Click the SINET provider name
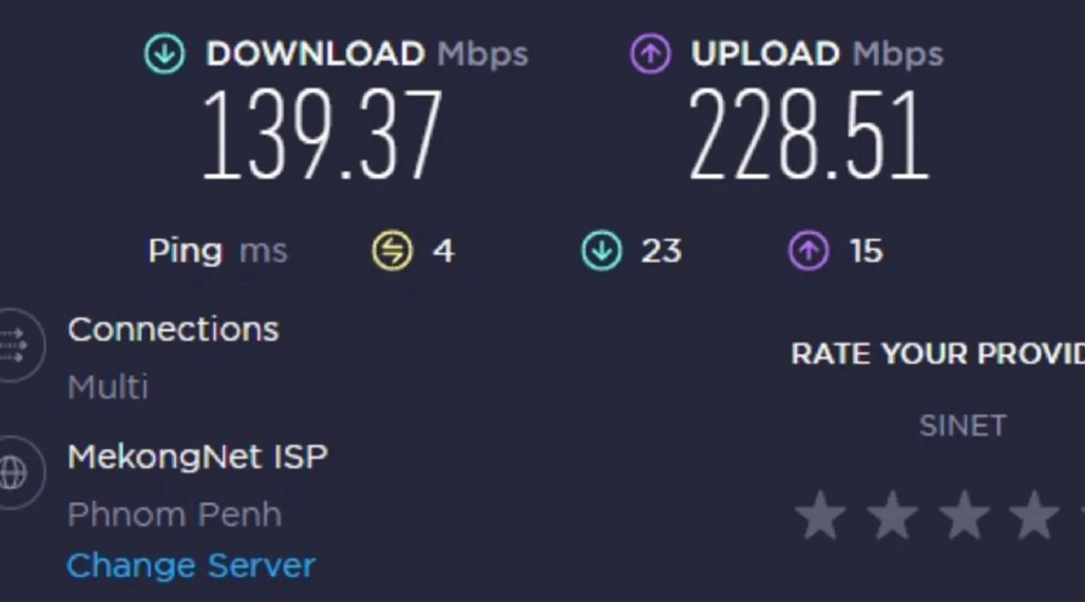Viewport: 1085px width, 602px height. click(x=963, y=426)
